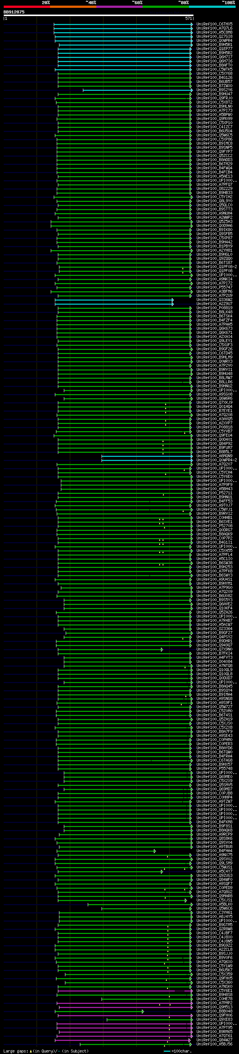The height and width of the screenshot is (1054, 239).
Task: Select the UniRef100_A5BLK0 label
Action: click(x=214, y=904)
